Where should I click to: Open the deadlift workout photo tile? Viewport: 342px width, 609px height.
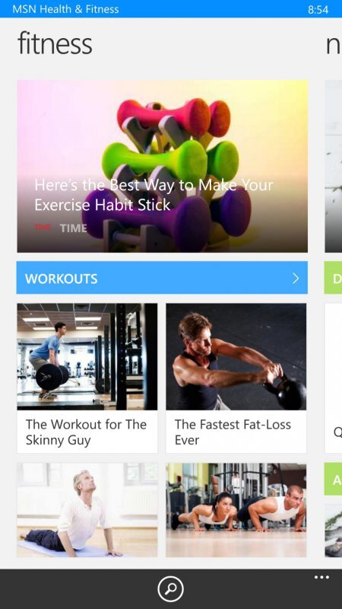coord(87,357)
